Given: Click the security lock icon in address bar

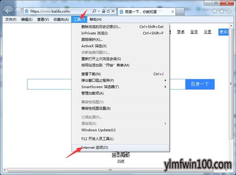Looking at the screenshot, I should [x=103, y=11].
